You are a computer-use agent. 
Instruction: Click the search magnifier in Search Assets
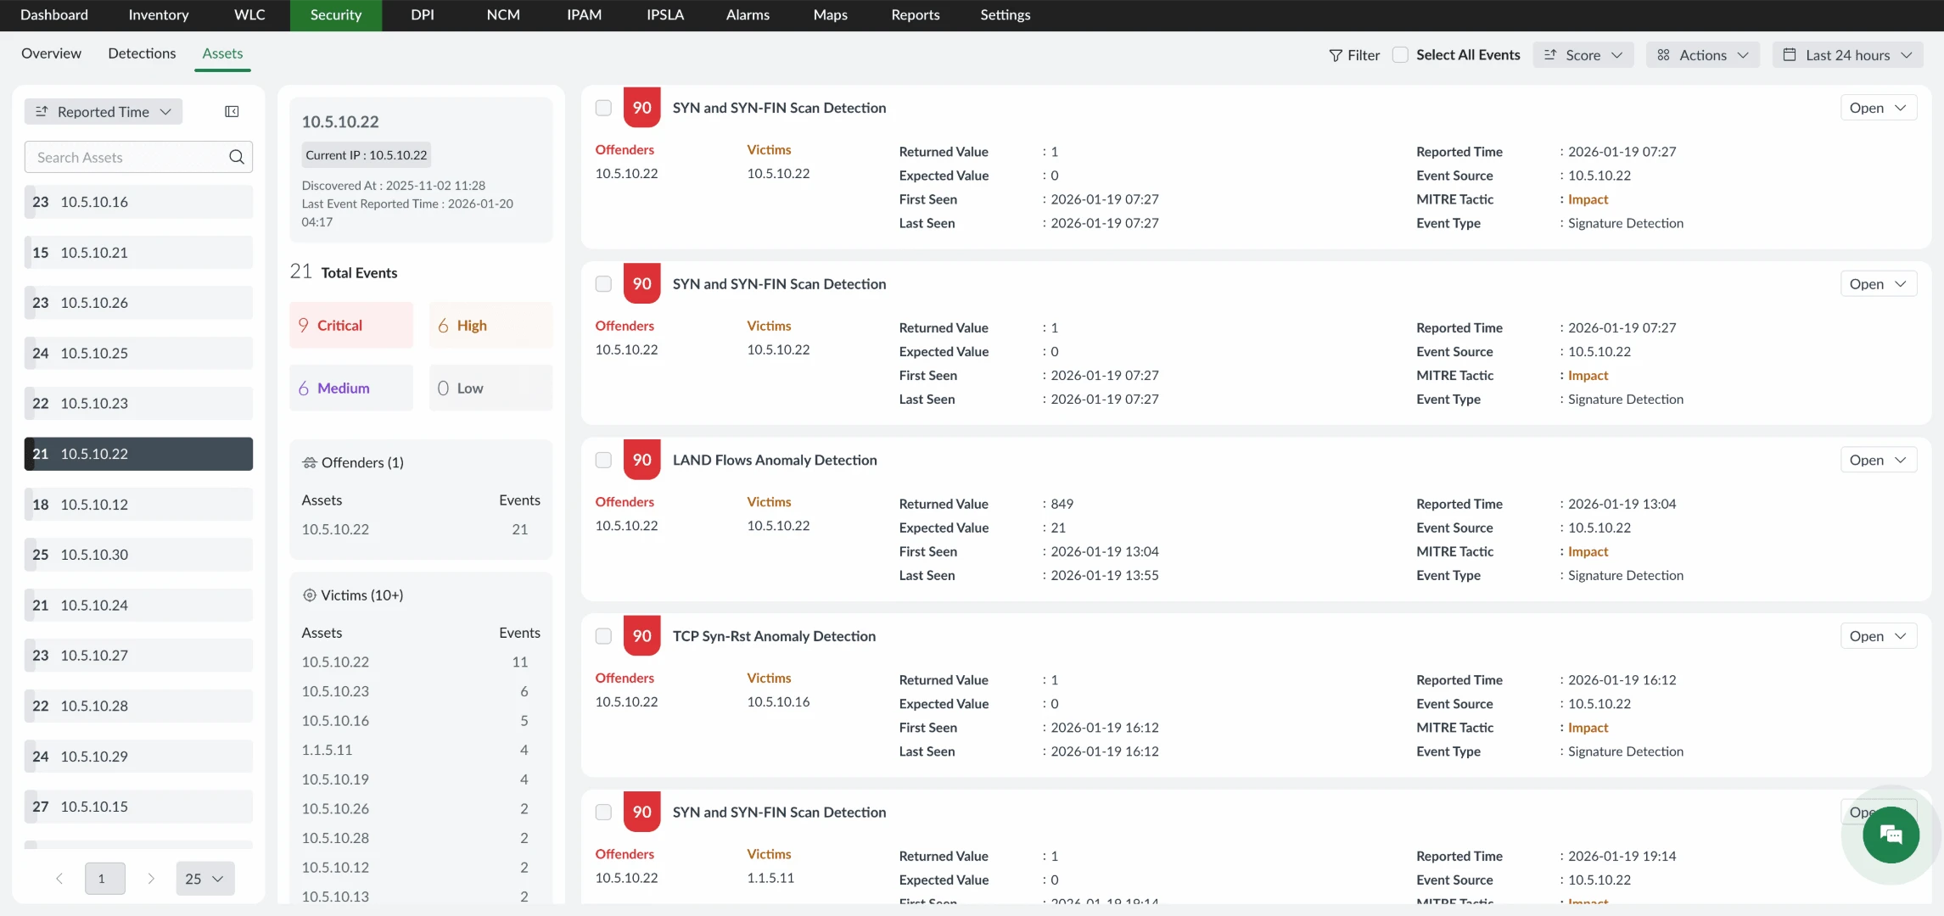237,157
